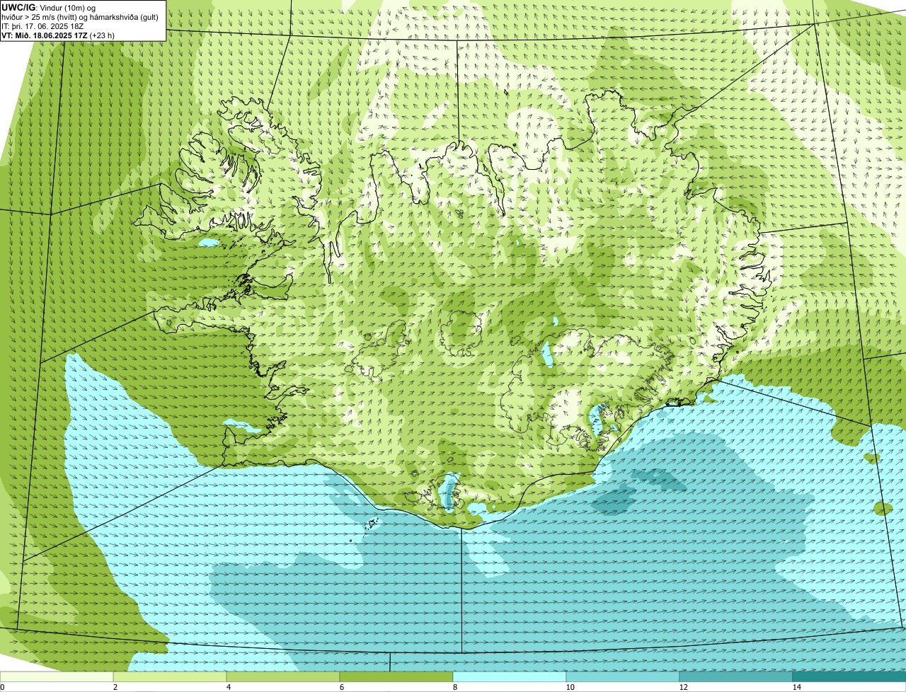
Task: Click the "hviður > 25 m/s" description line
Action: [80, 16]
